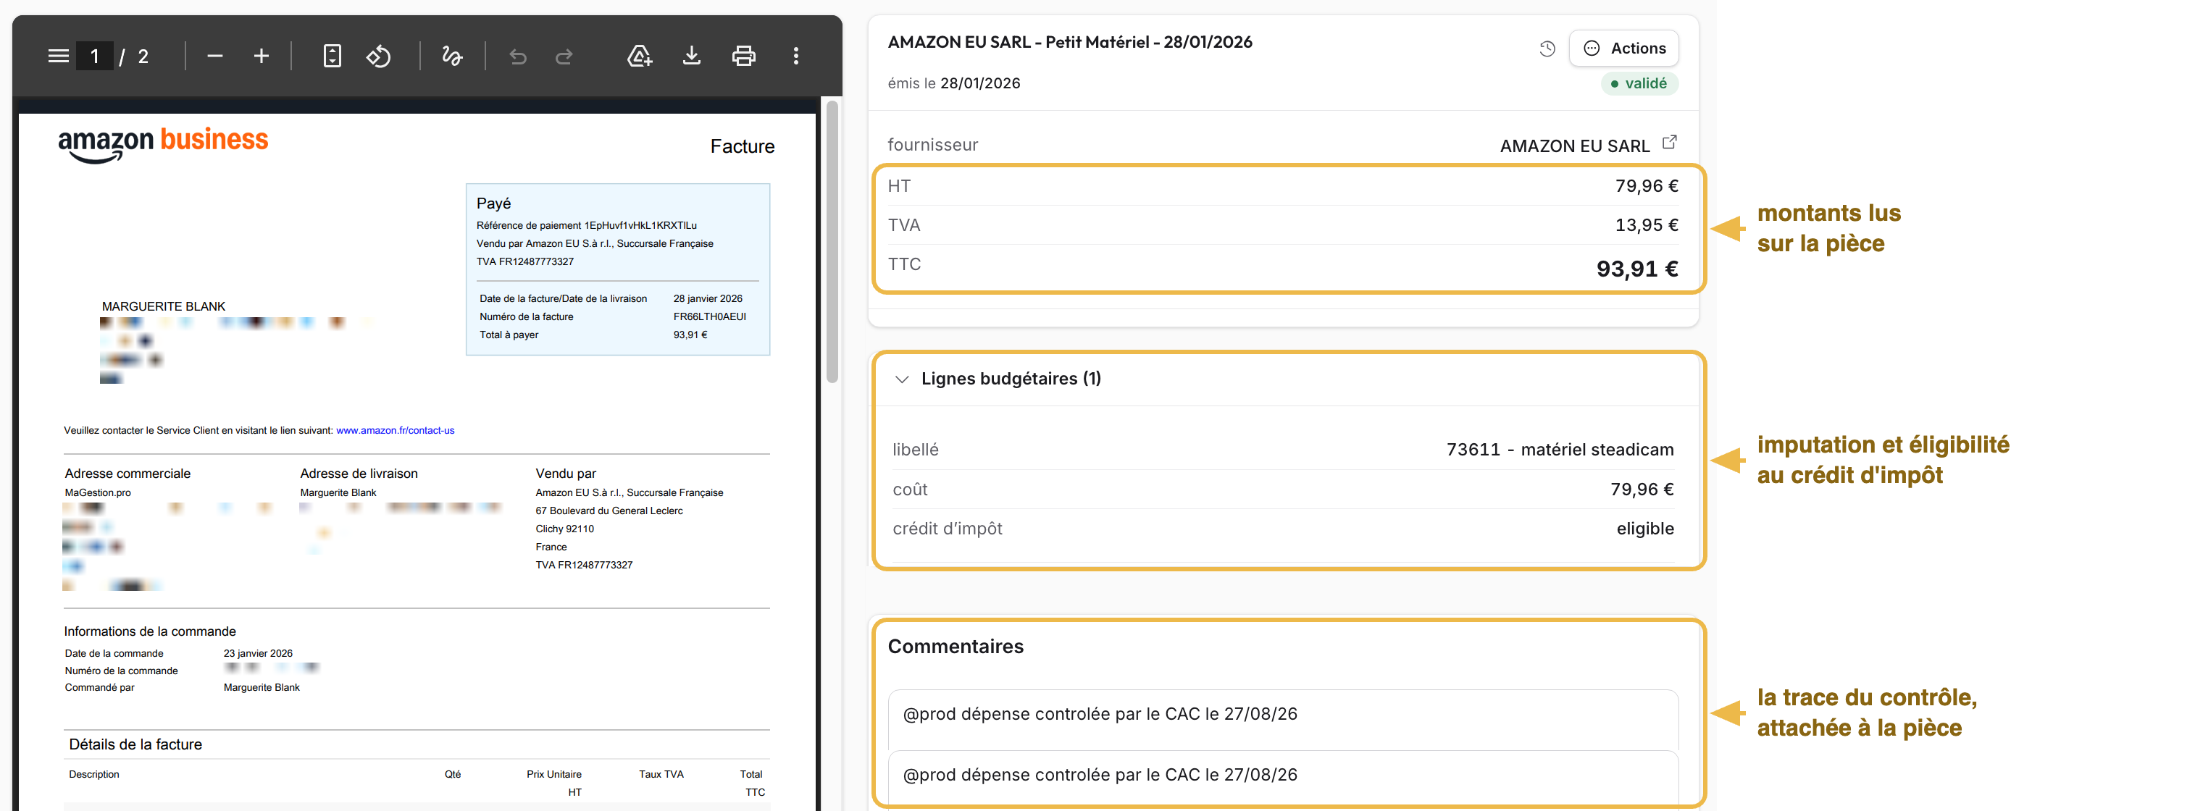Open the PDF viewer sidebar menu
The height and width of the screenshot is (811, 2195).
[x=58, y=56]
